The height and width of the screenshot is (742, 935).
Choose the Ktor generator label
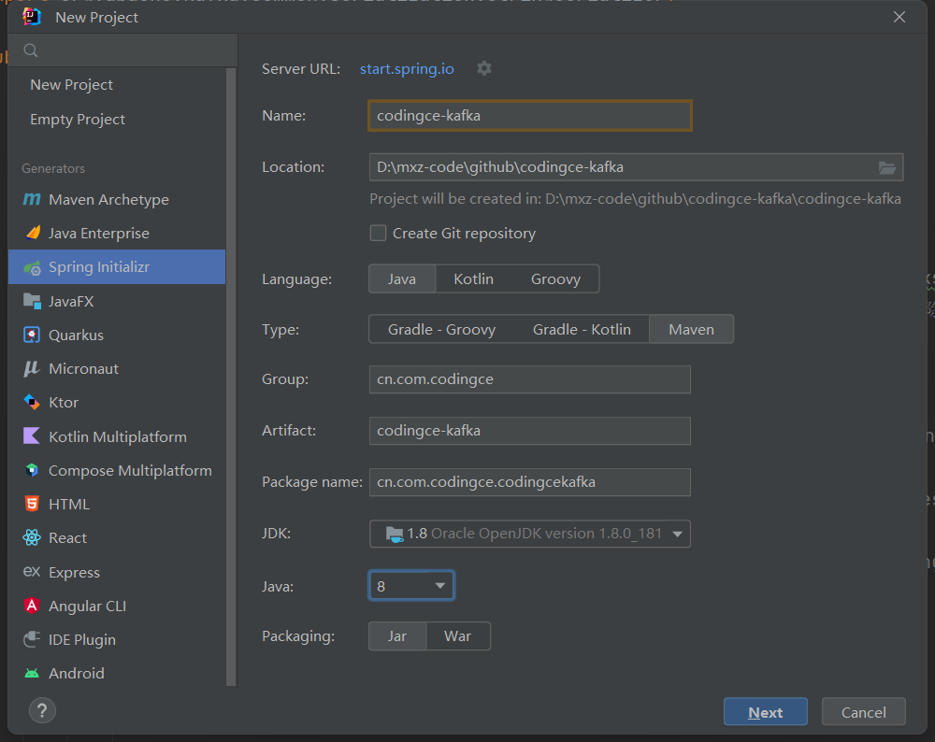[64, 403]
